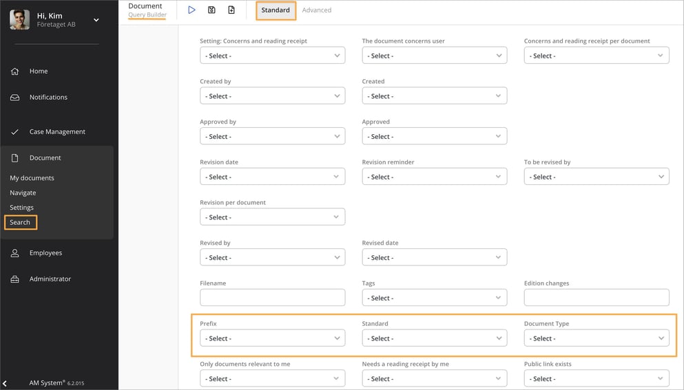Open 'Setting: Concerns and reading receipt' dropdown
The image size is (684, 390).
coord(273,55)
